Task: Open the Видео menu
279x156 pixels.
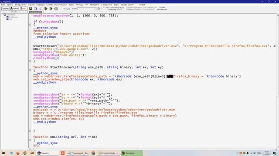Action: pos(116,5)
